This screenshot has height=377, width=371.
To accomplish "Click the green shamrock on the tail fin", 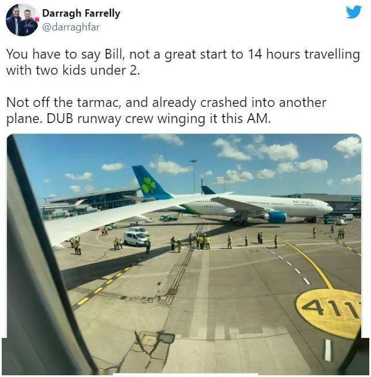I will (148, 185).
